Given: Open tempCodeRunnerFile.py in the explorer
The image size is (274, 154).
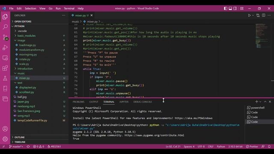Looking at the screenshot, I should 39,120.
